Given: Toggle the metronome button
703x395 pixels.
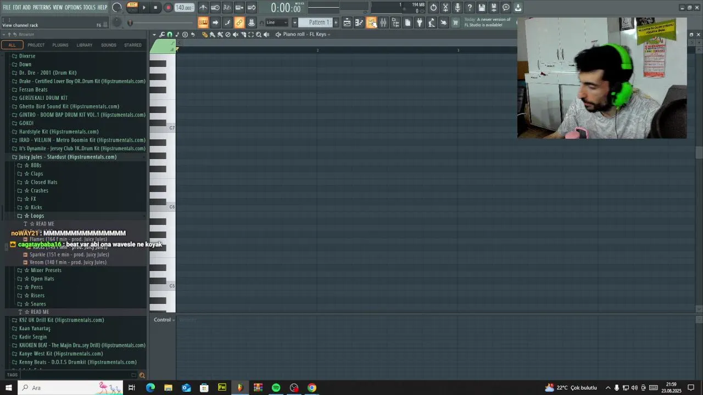Looking at the screenshot, I should 204,8.
